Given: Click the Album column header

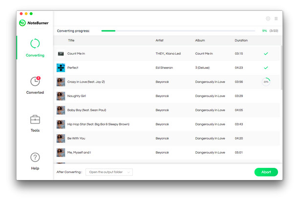Looking at the screenshot, I should (200, 40).
